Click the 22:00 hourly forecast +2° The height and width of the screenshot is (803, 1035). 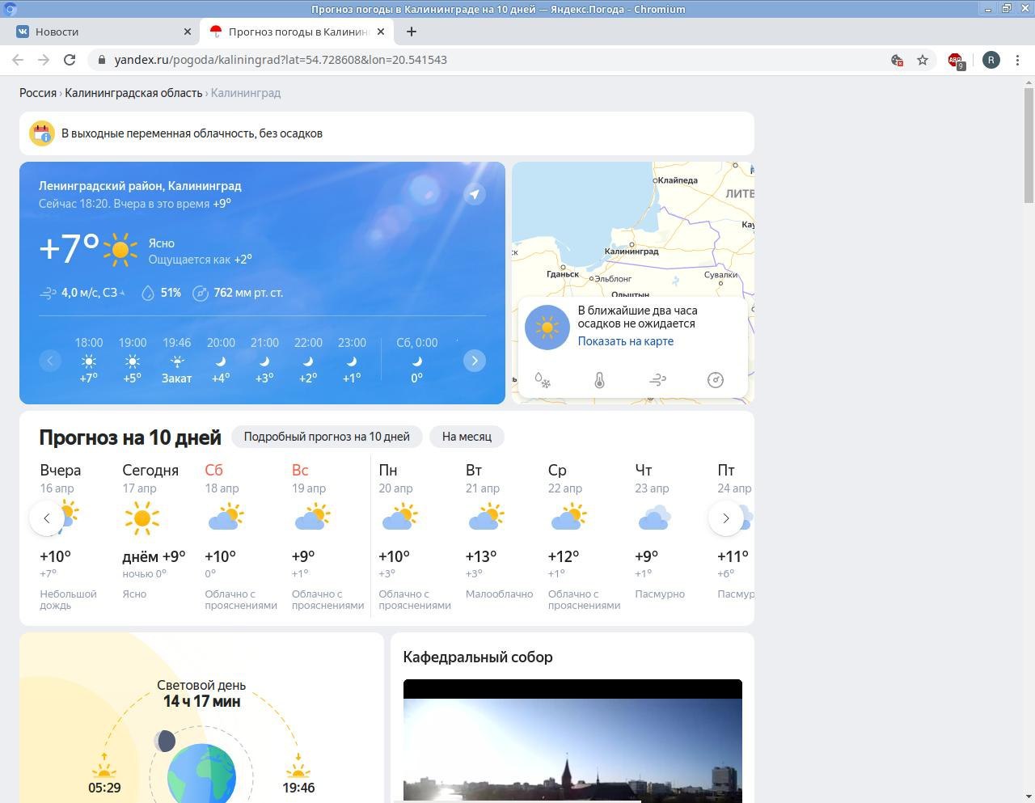[x=308, y=360]
